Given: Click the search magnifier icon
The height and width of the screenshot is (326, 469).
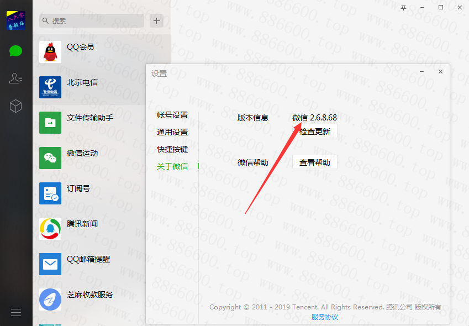Looking at the screenshot, I should point(45,20).
